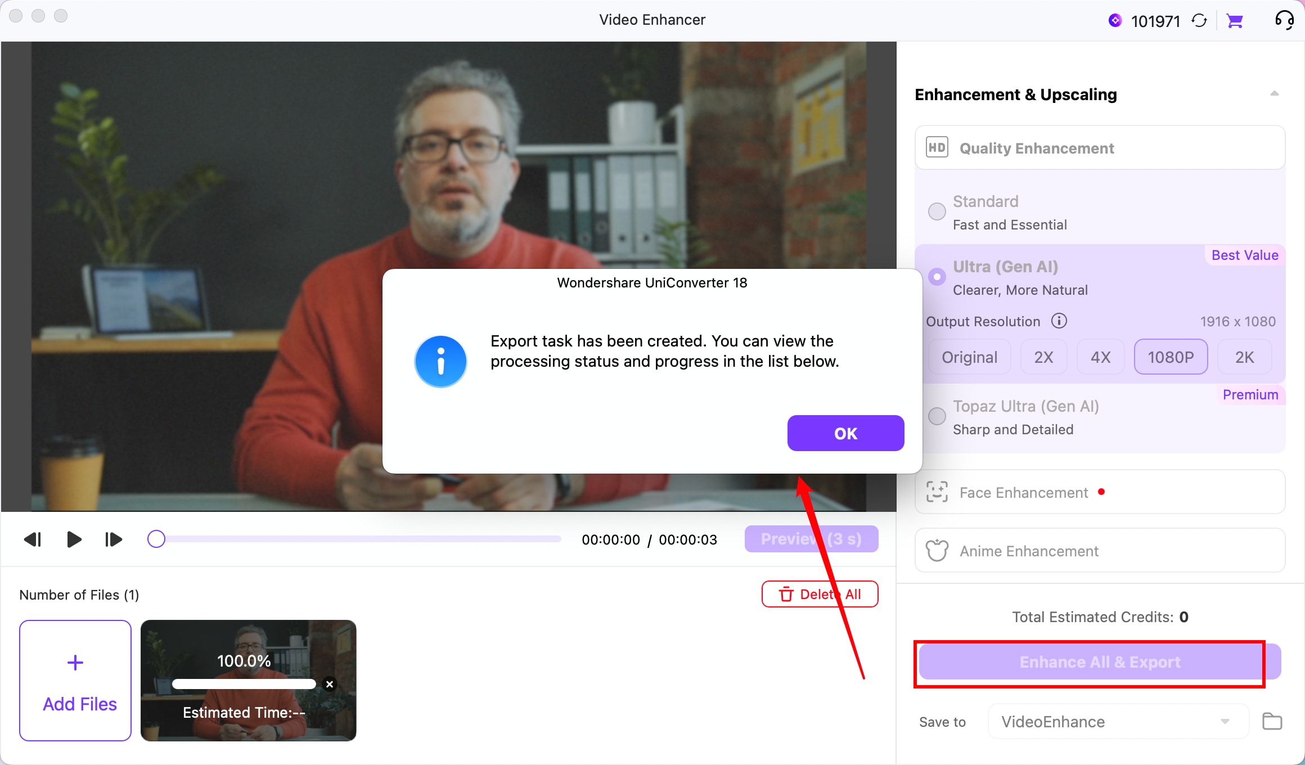The image size is (1305, 765).
Task: Confirm the dialog with OK
Action: (845, 433)
